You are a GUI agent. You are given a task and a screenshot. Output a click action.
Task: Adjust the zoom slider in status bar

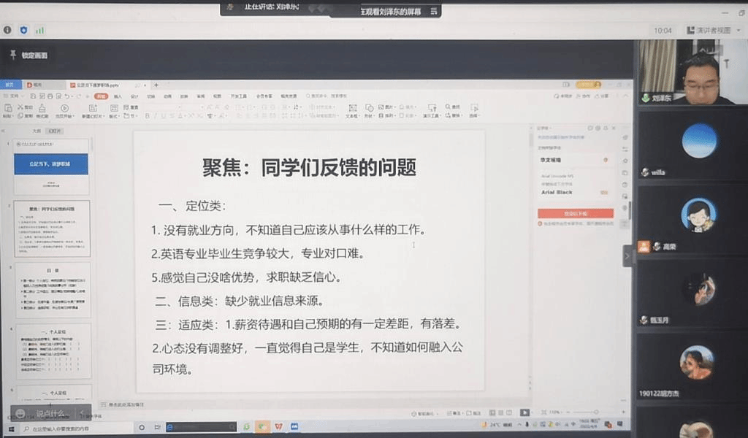point(577,412)
